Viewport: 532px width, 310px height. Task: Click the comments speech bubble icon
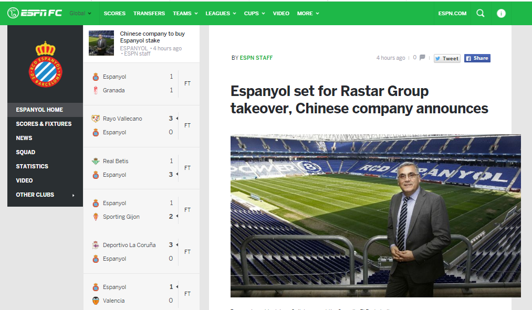[422, 58]
